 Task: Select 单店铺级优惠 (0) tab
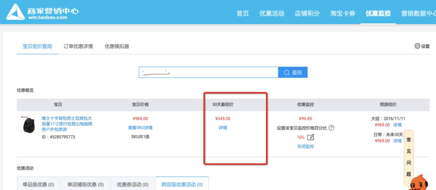tap(86, 185)
